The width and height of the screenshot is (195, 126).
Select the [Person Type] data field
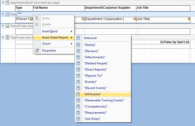coord(24,20)
